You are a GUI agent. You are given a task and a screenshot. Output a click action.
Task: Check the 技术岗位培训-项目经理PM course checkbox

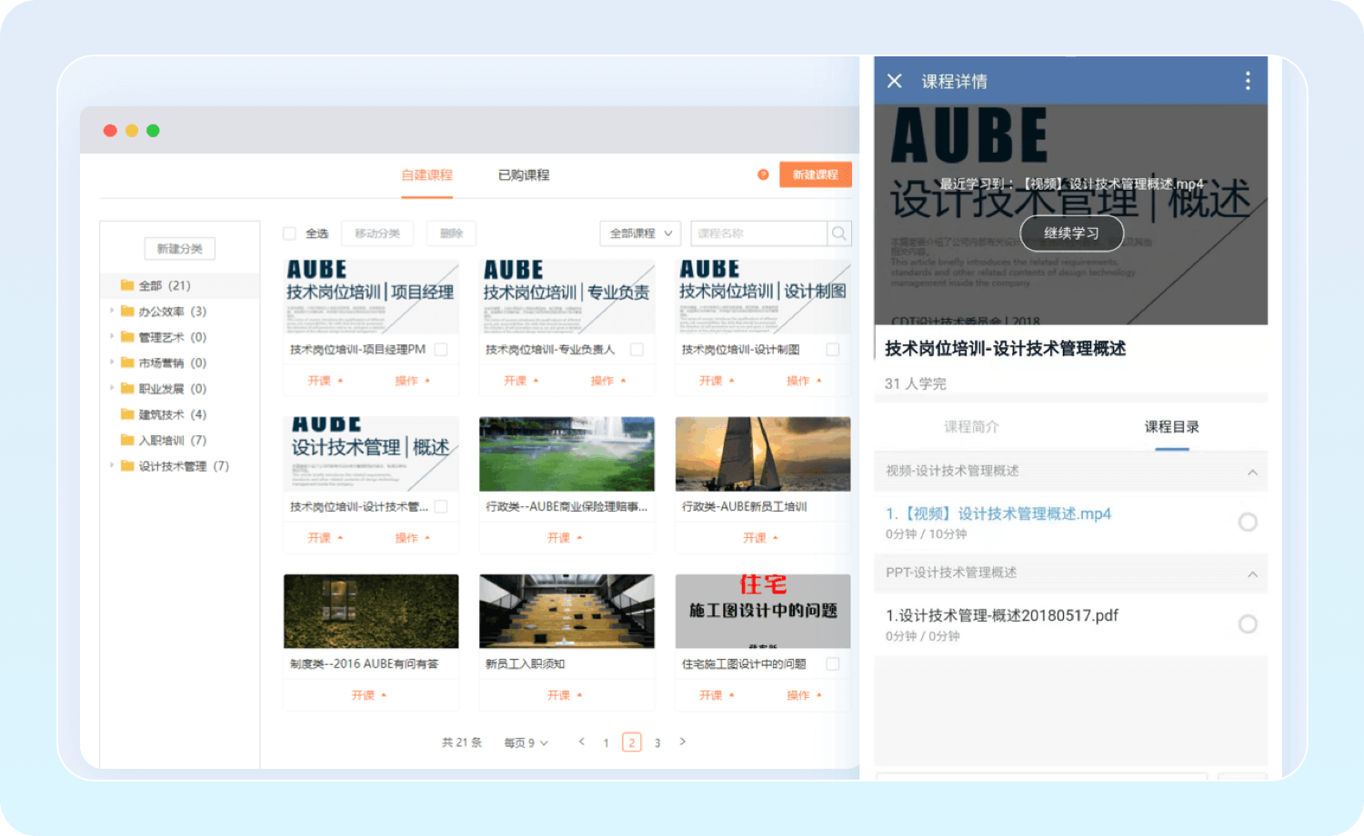pyautogui.click(x=441, y=350)
